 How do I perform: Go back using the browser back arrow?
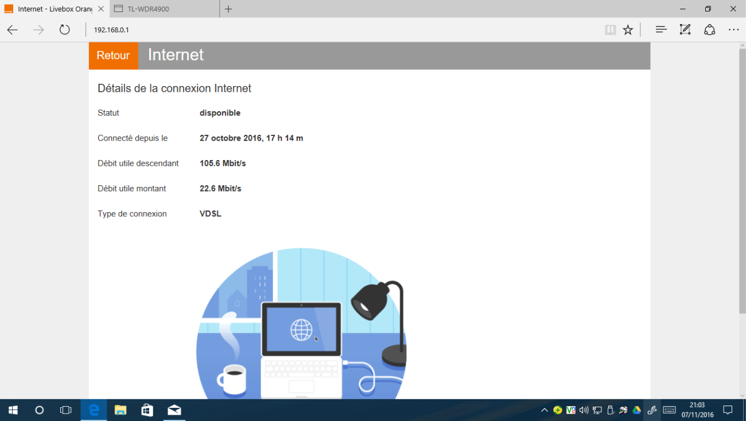coord(13,30)
